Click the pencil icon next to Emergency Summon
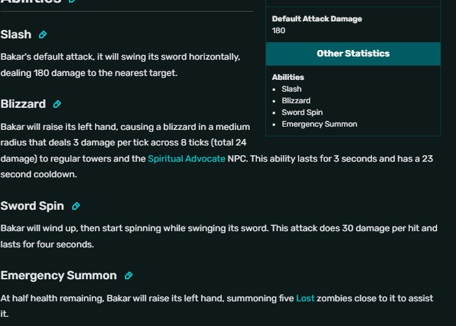 click(129, 275)
